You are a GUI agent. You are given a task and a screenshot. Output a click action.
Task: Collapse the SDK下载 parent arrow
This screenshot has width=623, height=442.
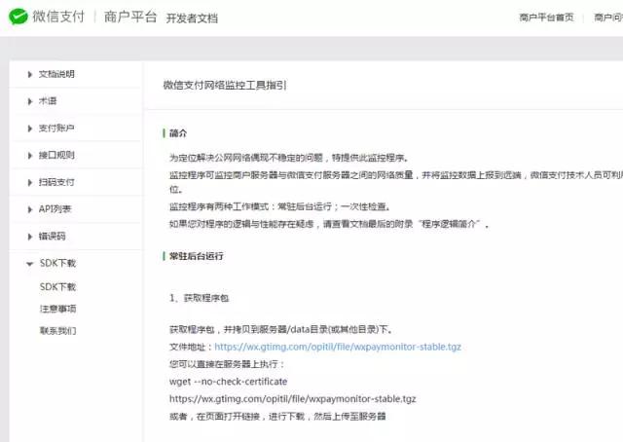29,264
